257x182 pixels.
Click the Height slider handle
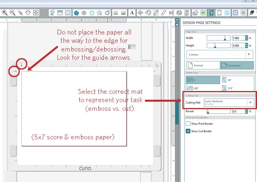point(215,46)
